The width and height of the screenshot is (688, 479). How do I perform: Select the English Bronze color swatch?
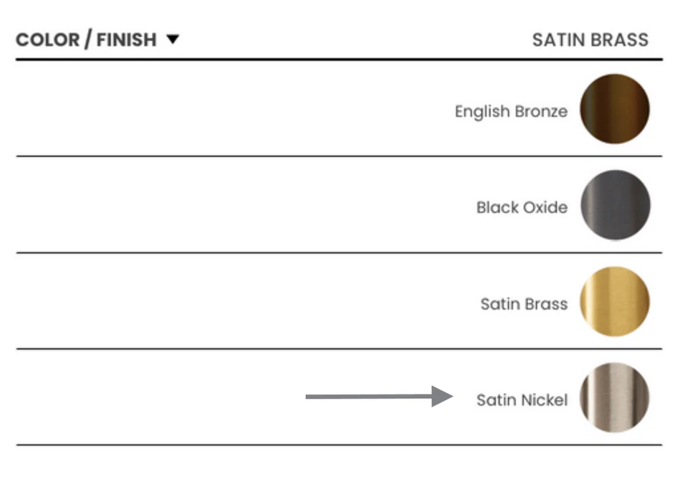coord(614,109)
